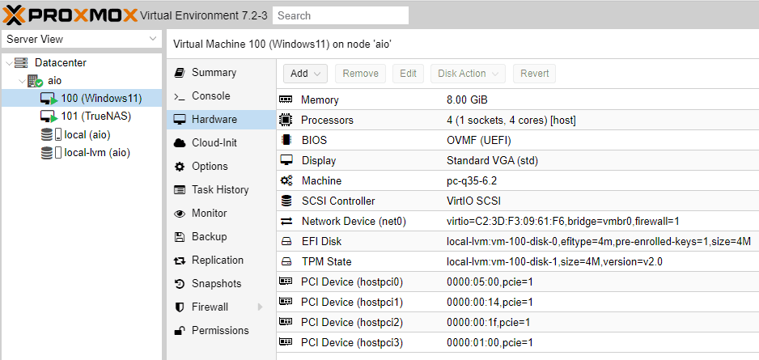Click the local-lvm storage database icon
The image size is (759, 360).
point(46,153)
